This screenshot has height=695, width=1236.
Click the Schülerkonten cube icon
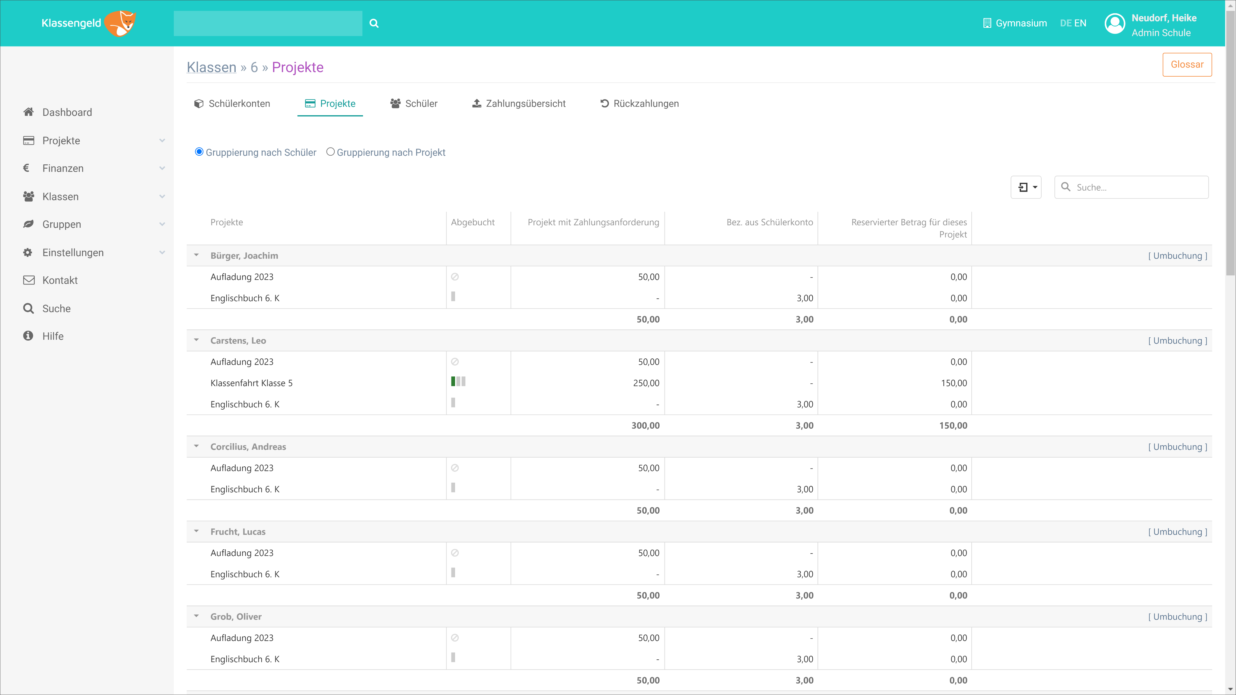point(199,103)
